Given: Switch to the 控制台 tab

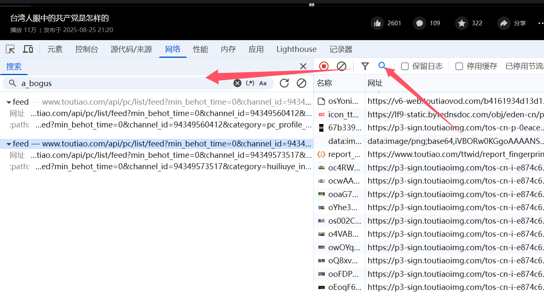Looking at the screenshot, I should point(86,49).
